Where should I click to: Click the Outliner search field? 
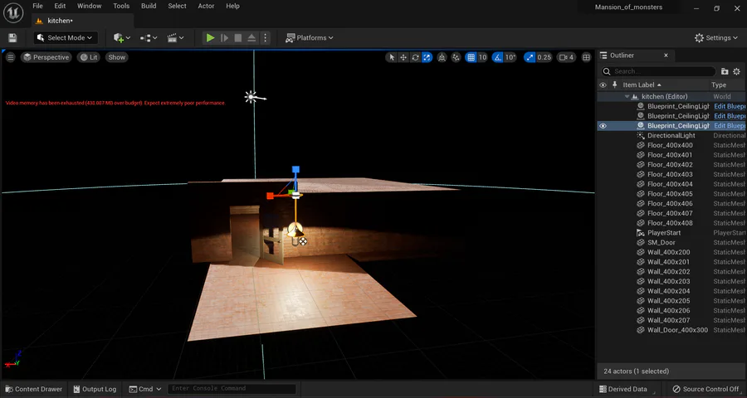[x=658, y=71]
